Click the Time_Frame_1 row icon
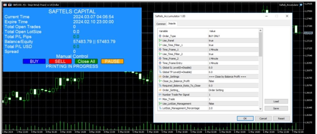The image size is (317, 134). click(x=160, y=50)
